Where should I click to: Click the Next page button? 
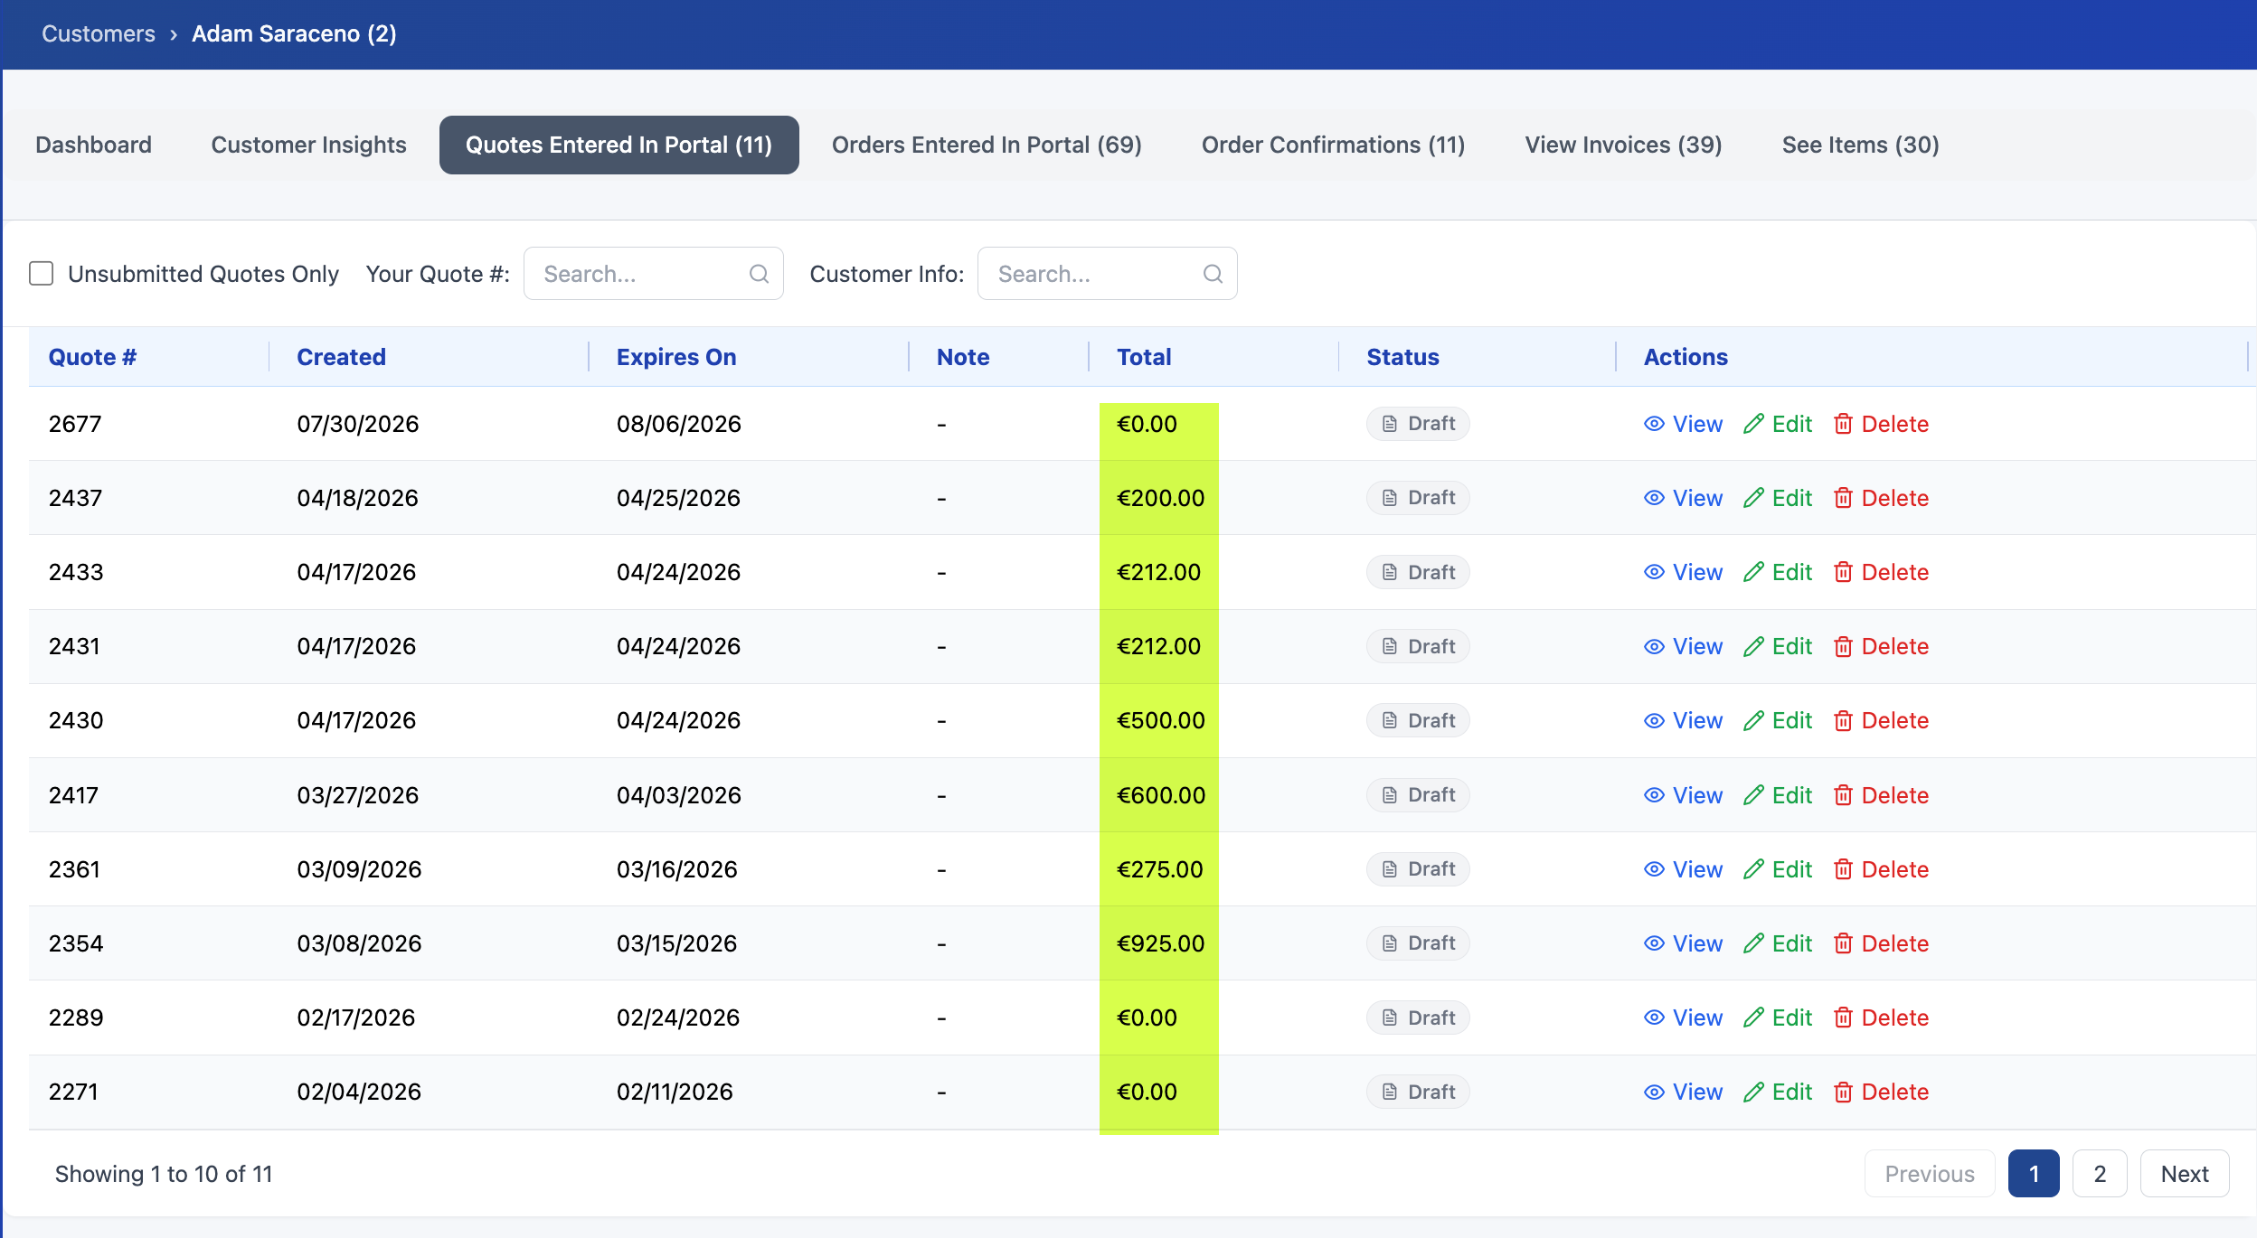pos(2185,1174)
